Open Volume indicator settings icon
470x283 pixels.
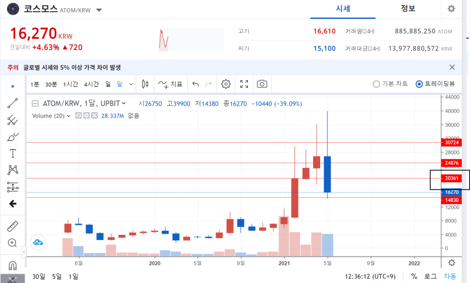[86, 116]
